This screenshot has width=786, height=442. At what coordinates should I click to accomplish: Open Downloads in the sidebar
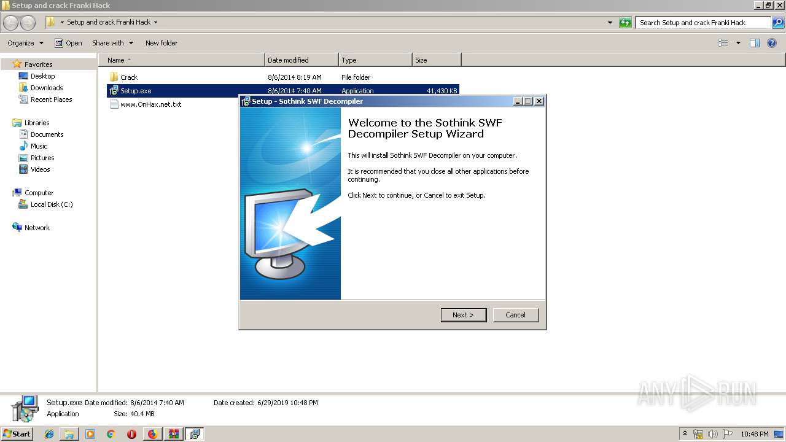(47, 88)
